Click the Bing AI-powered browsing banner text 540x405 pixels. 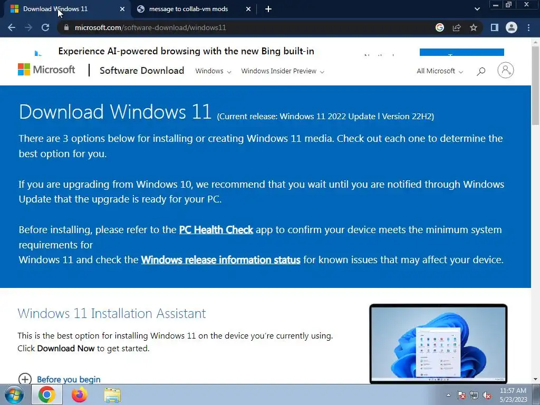click(x=186, y=51)
